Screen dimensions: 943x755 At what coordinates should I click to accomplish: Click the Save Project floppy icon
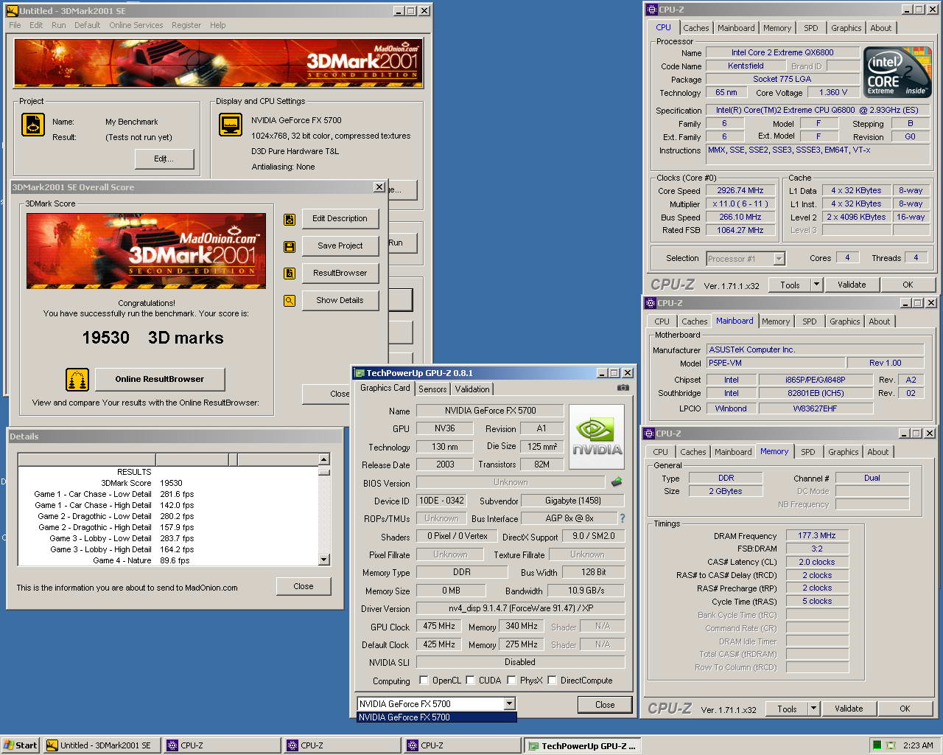[x=290, y=246]
